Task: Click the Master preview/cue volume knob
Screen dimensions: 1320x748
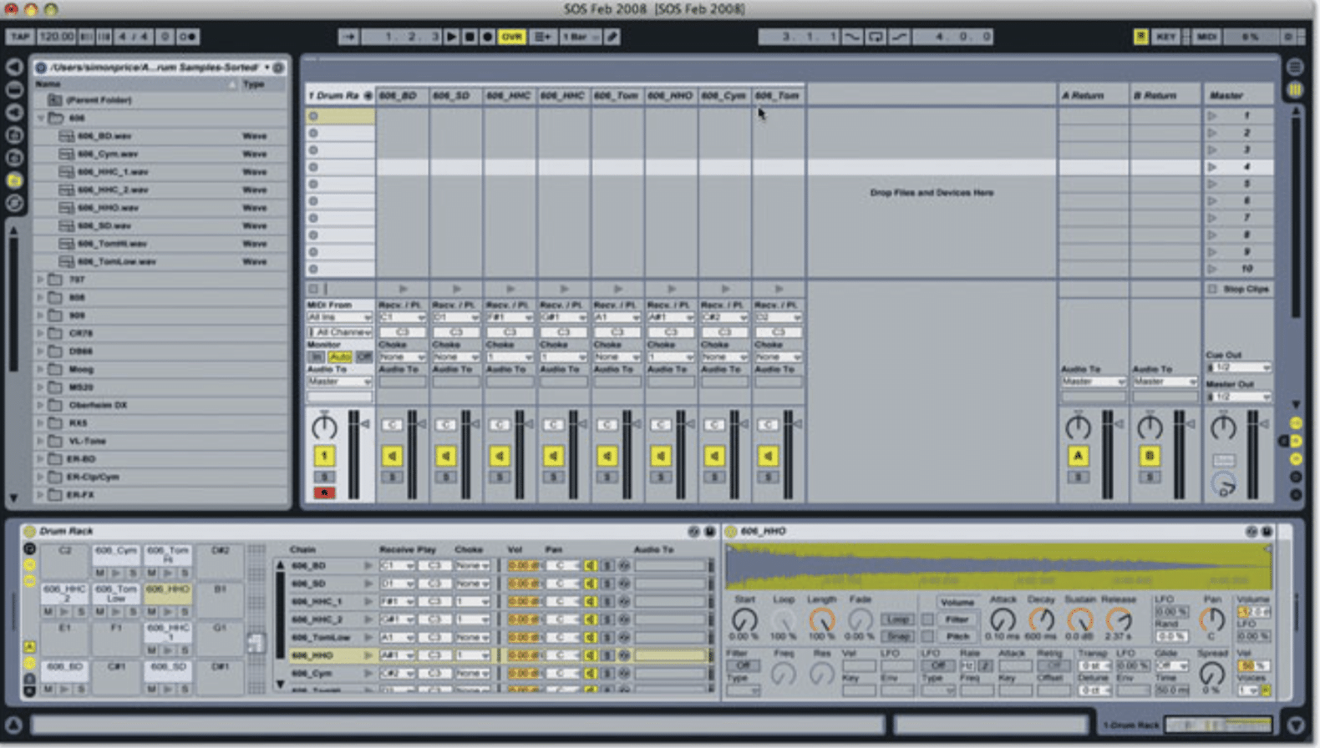Action: pyautogui.click(x=1224, y=485)
